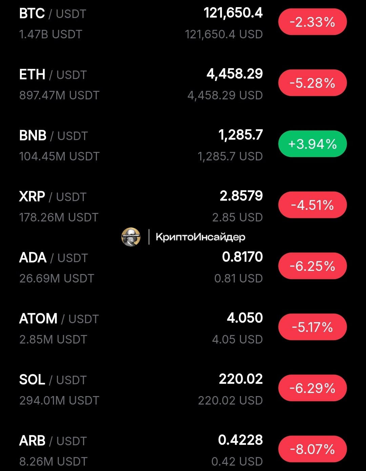Image resolution: width=366 pixels, height=471 pixels.
Task: Open the ARB / USDT pair
Action: (x=53, y=441)
